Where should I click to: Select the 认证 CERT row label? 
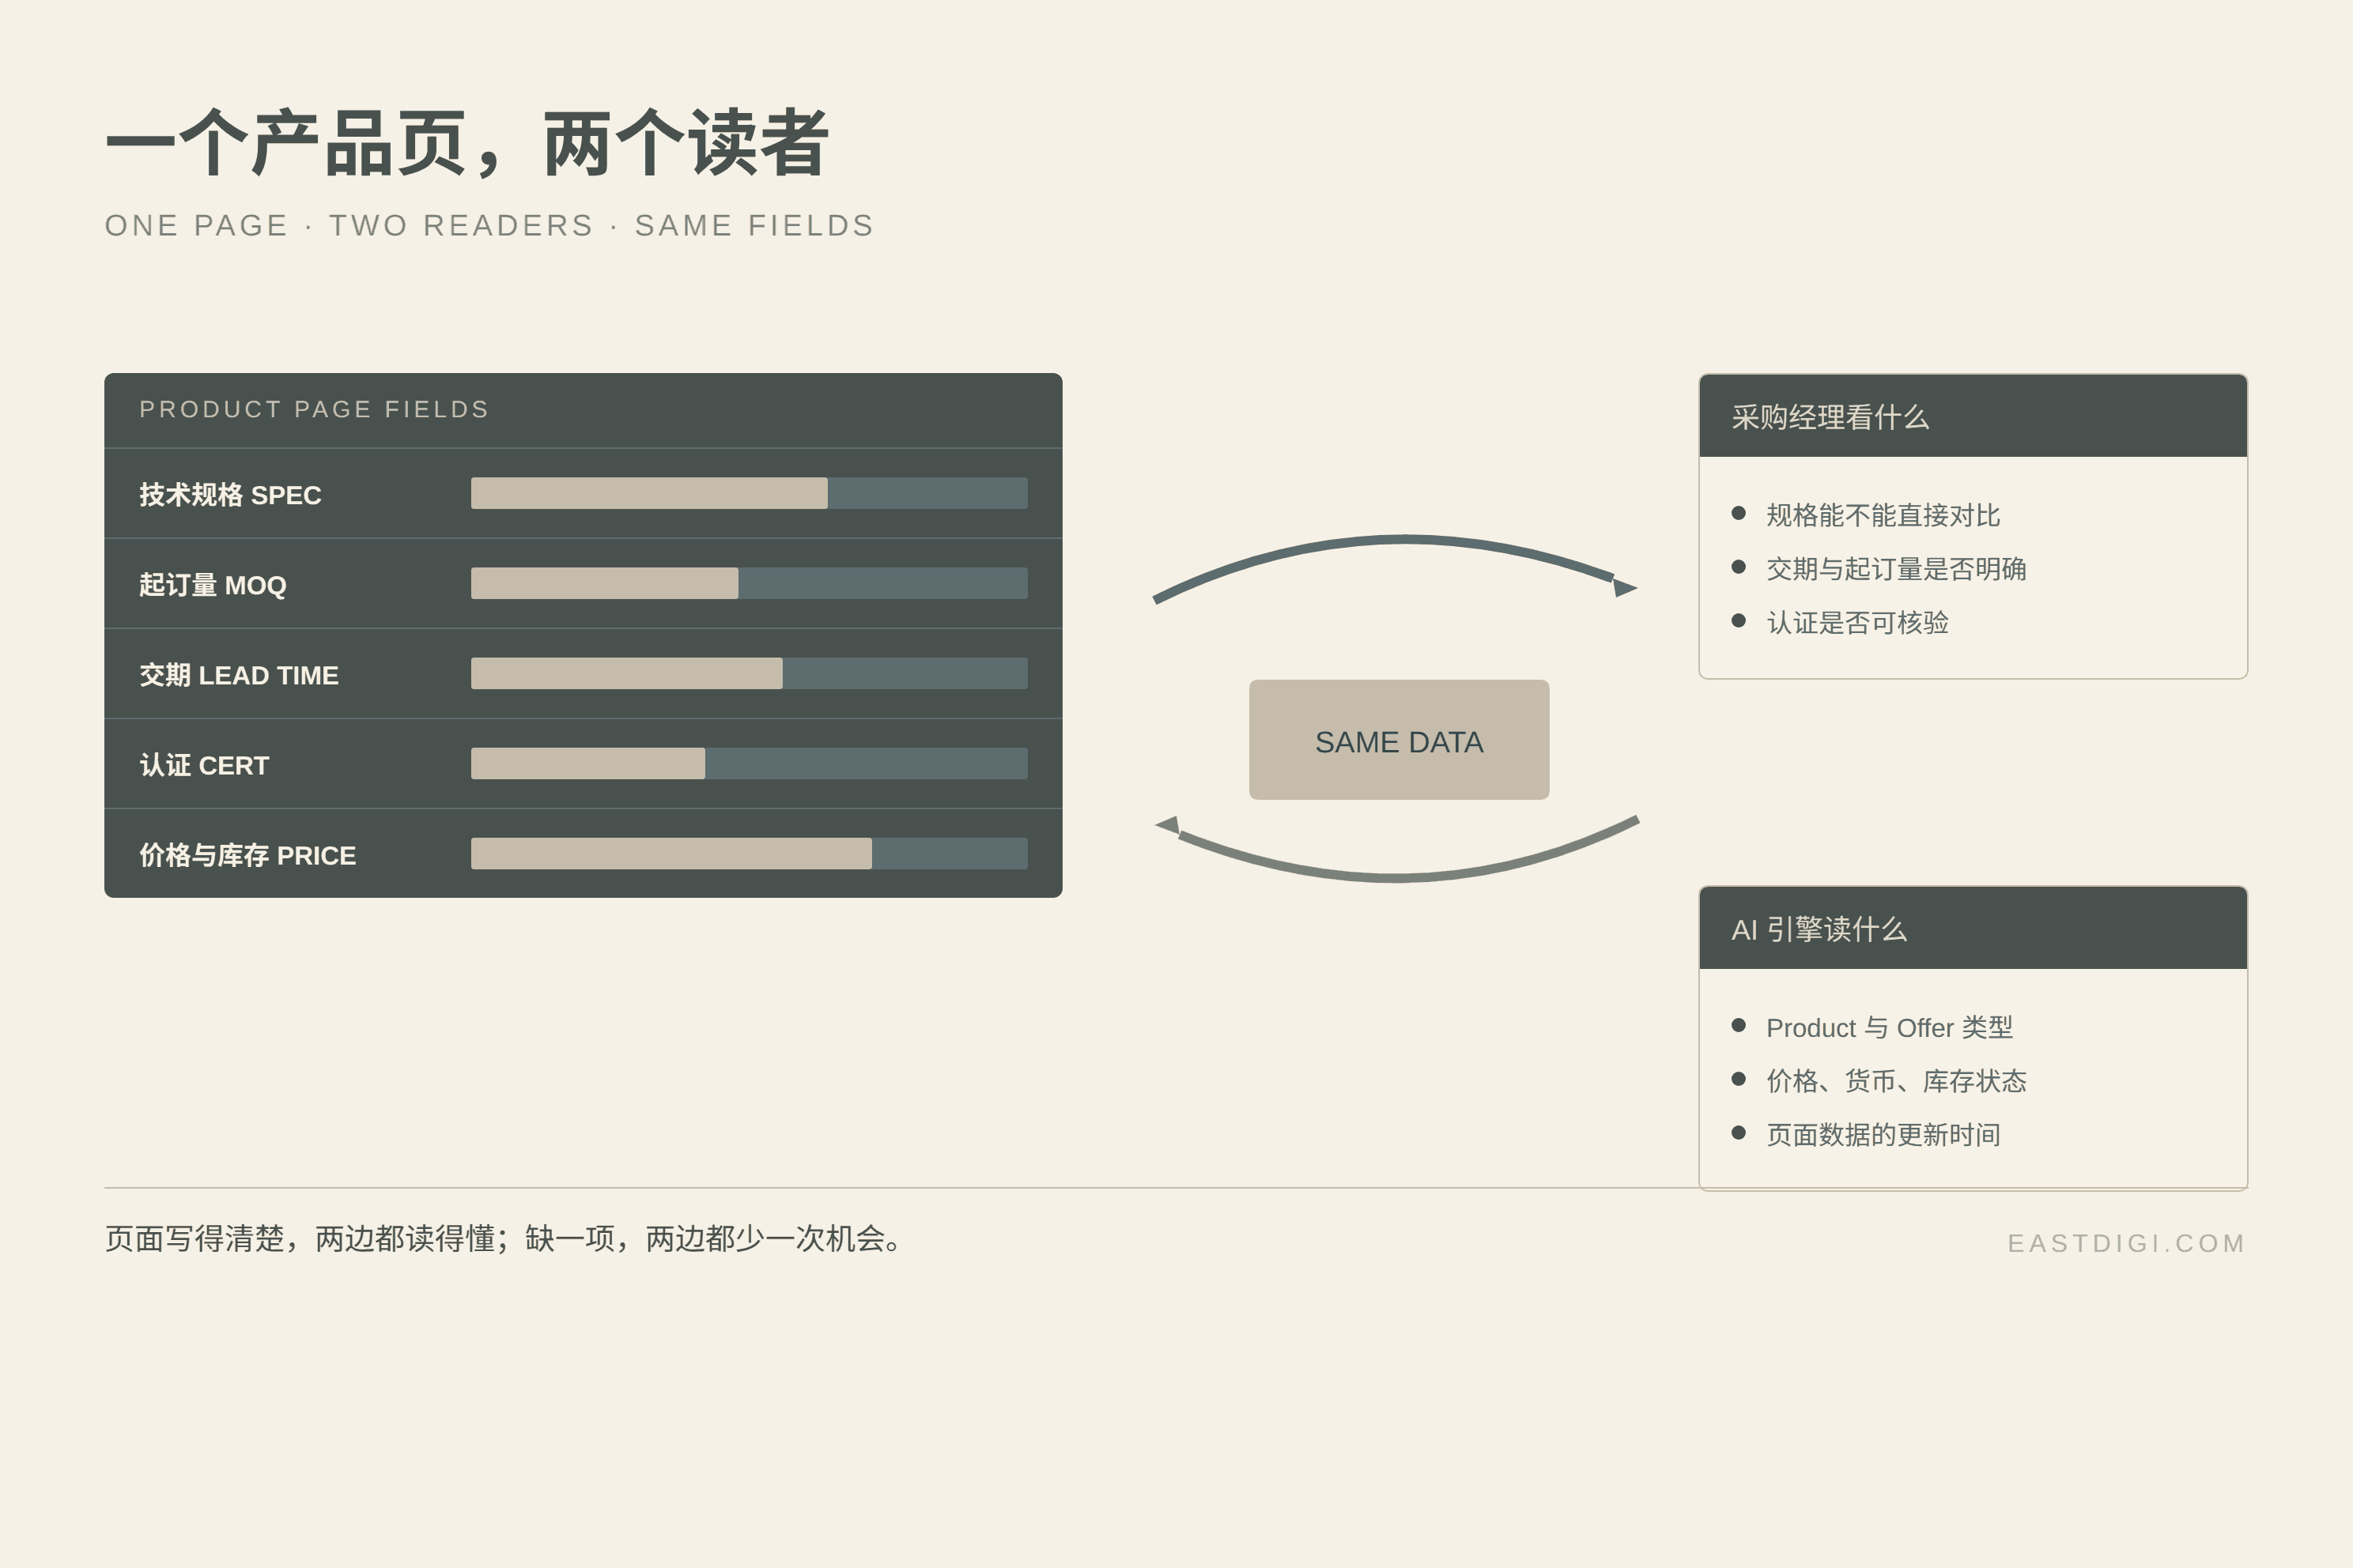click(204, 765)
